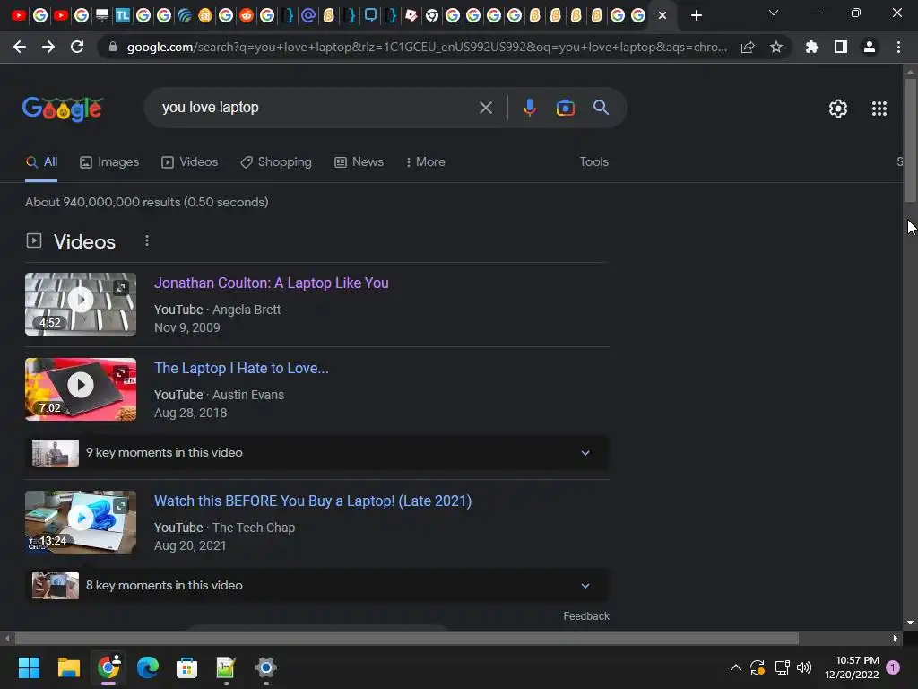This screenshot has width=918, height=689.
Task: Open Jonathan Coulton: A Laptop Like You
Action: (271, 283)
